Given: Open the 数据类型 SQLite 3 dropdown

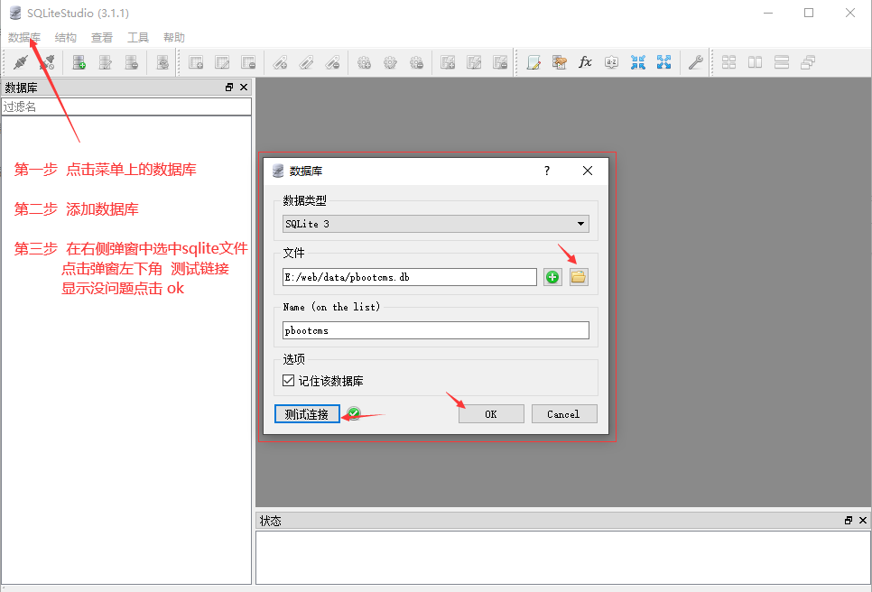Looking at the screenshot, I should 435,224.
